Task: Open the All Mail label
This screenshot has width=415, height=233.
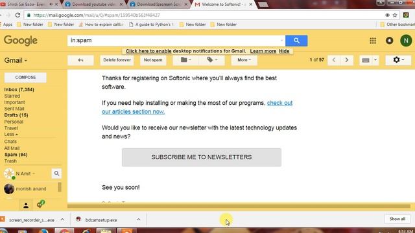Action: (12, 148)
